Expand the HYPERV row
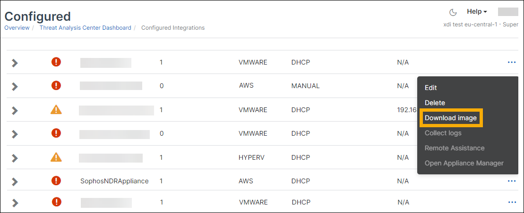Viewport: 524px width, 213px height. pyautogui.click(x=15, y=158)
